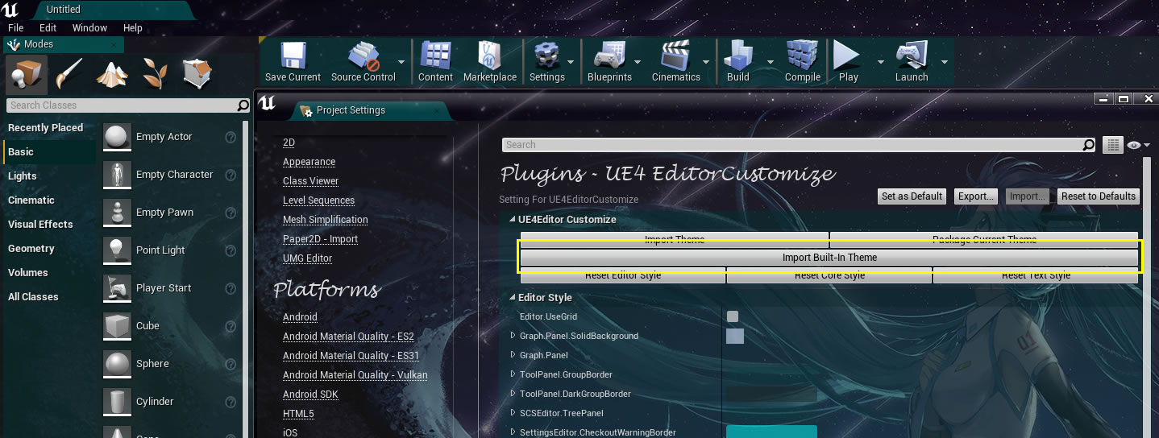Click Graph.Panel.SolidBackground color swatch
Screen dimensions: 1159x438
coord(735,336)
